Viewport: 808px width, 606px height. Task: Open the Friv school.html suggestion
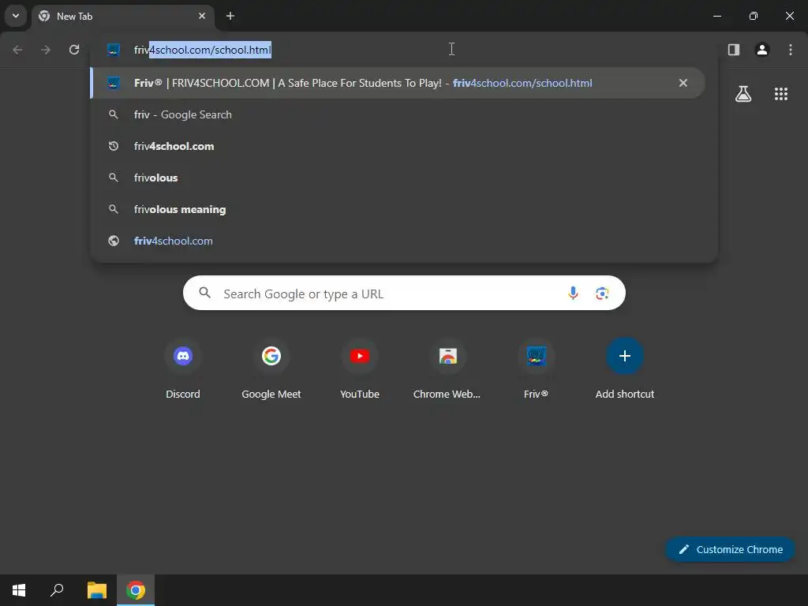(x=398, y=83)
